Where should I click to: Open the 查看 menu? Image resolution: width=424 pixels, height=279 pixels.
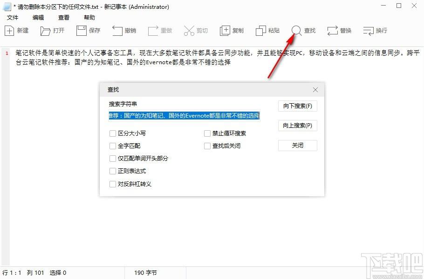click(64, 18)
